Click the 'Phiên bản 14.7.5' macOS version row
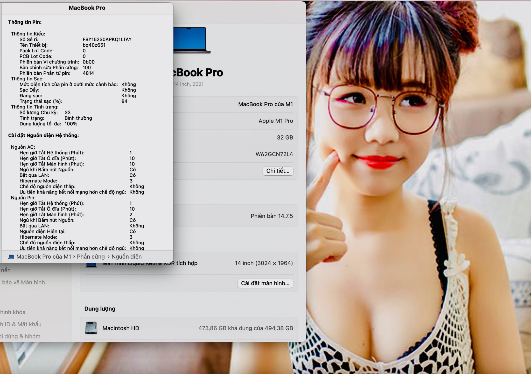 [x=271, y=216]
